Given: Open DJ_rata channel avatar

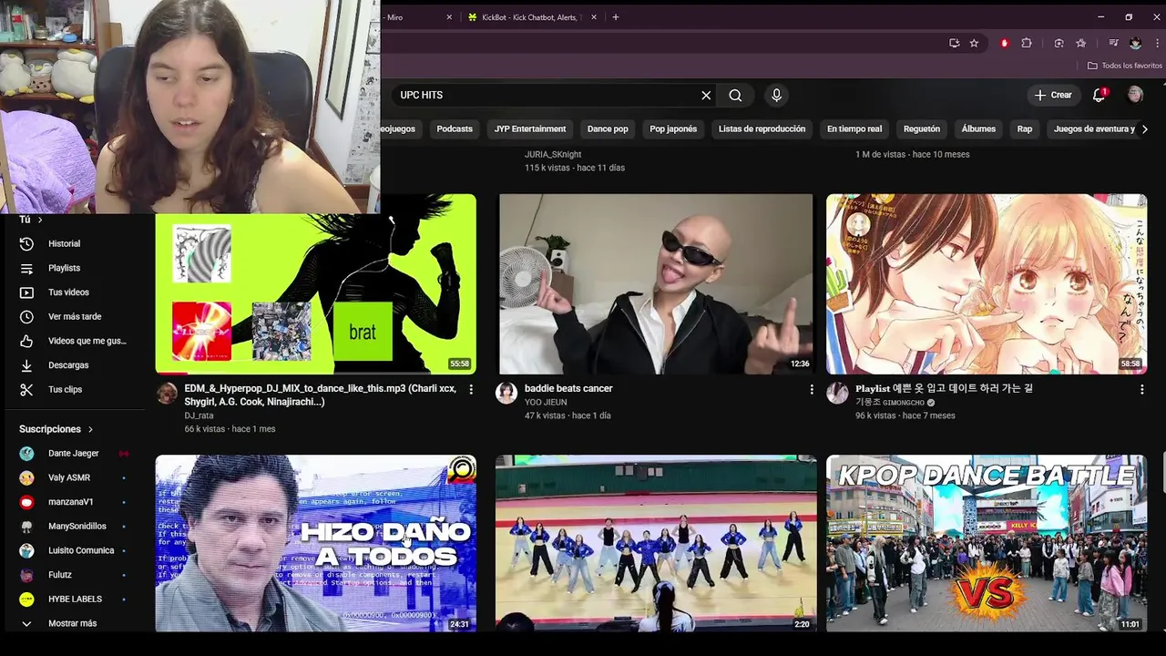Looking at the screenshot, I should 167,393.
